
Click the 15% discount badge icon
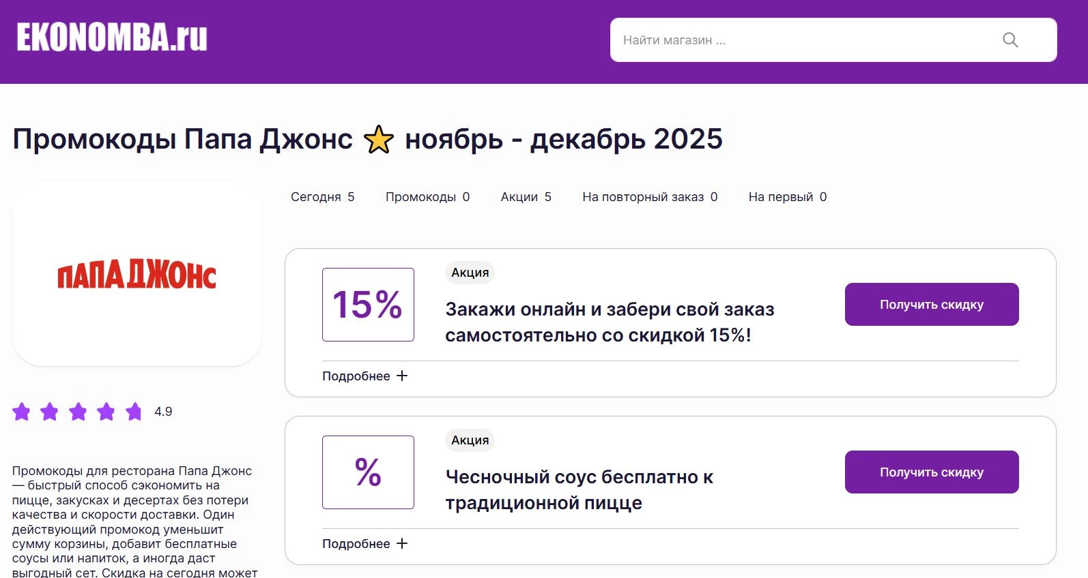tap(367, 304)
